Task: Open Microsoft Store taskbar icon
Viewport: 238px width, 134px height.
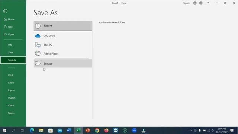Action: (x=51, y=130)
